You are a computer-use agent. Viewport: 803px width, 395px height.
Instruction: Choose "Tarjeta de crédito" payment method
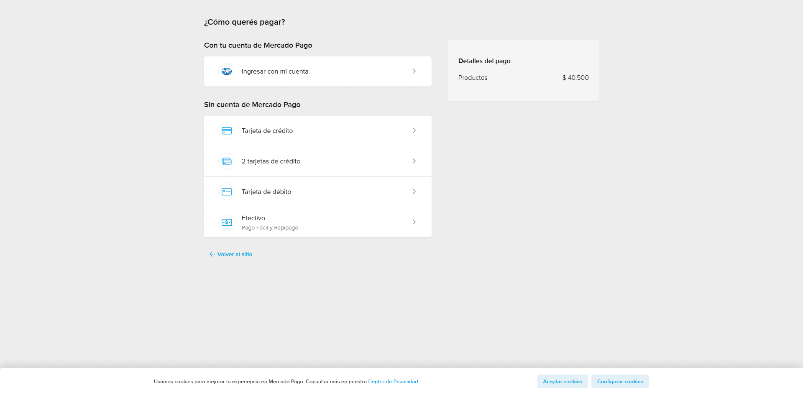(267, 131)
